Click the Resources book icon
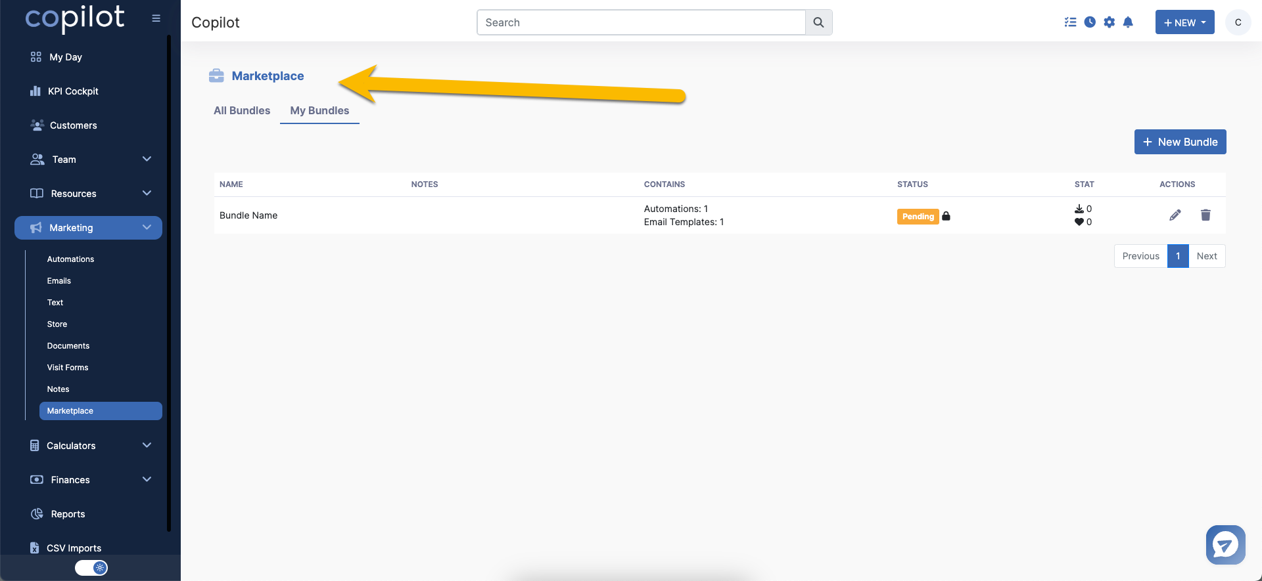 [37, 194]
